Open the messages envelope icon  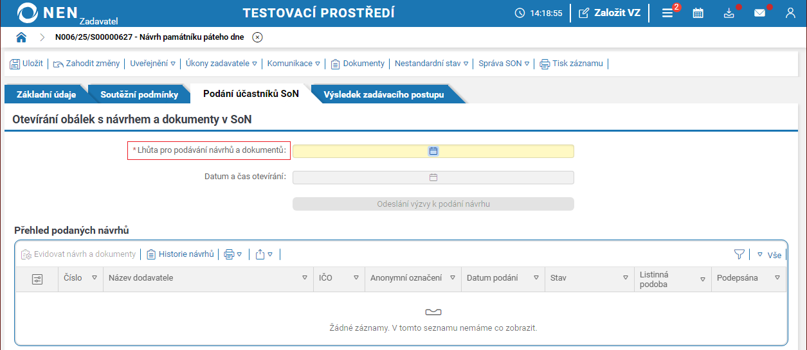[x=760, y=13]
